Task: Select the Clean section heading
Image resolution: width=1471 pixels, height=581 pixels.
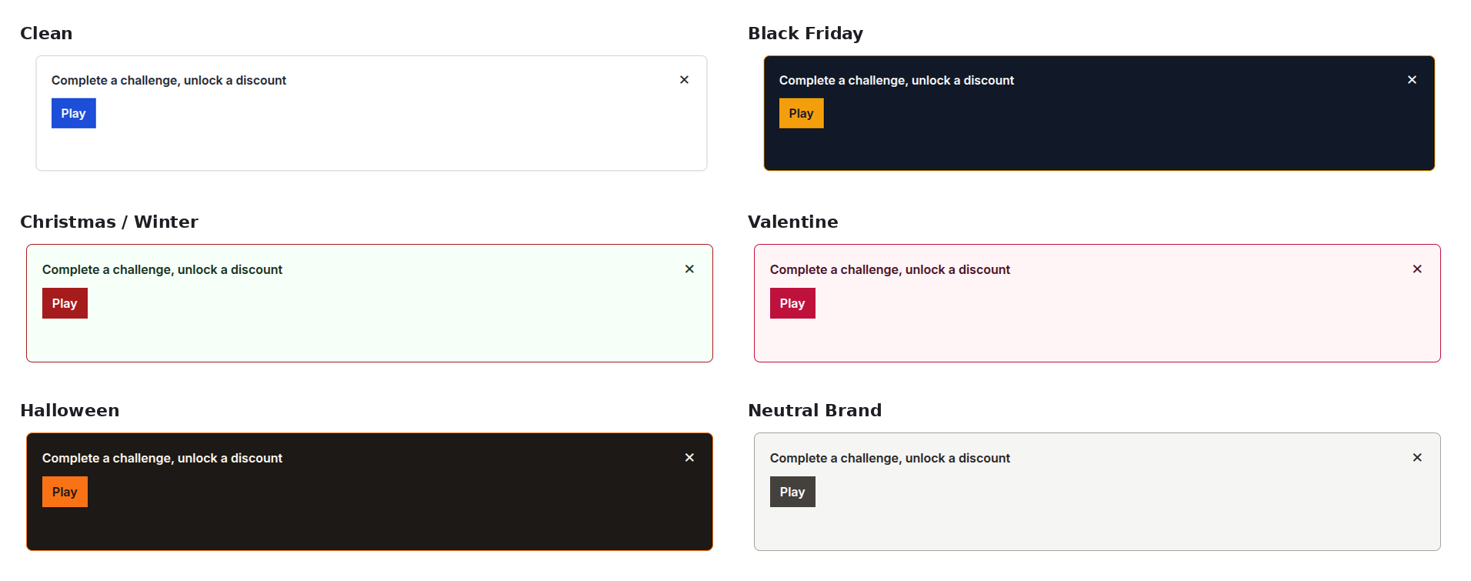Action: click(x=46, y=33)
